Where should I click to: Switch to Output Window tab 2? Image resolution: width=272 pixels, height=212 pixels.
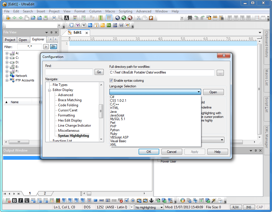click(45, 193)
